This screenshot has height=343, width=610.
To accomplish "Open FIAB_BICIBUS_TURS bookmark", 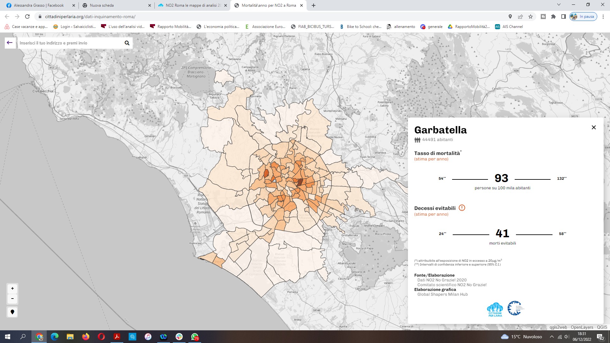I will (x=313, y=27).
